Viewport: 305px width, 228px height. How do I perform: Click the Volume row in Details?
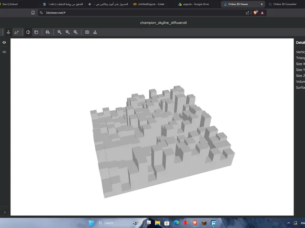click(x=300, y=81)
